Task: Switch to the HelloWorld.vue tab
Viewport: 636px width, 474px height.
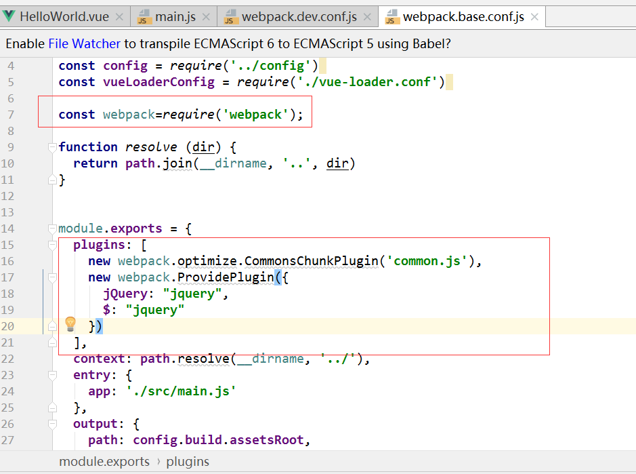Action: tap(64, 17)
